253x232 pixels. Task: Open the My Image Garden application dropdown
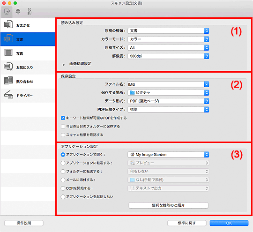168,155
